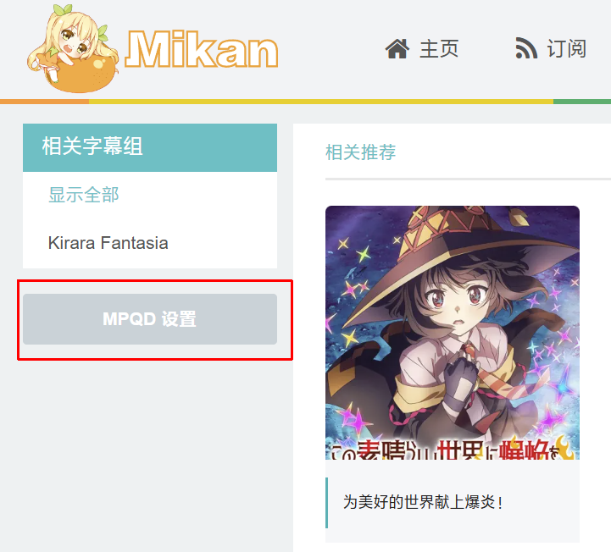Click the RSS feed icon beside 订阅

526,48
